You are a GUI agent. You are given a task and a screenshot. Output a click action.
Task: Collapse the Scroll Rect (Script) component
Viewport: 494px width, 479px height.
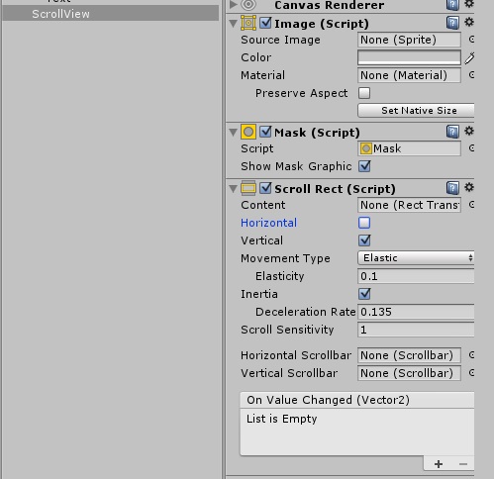234,189
